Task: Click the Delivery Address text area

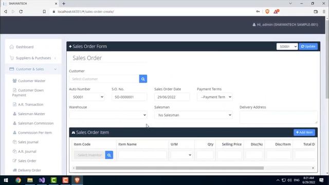Action: 279,117
